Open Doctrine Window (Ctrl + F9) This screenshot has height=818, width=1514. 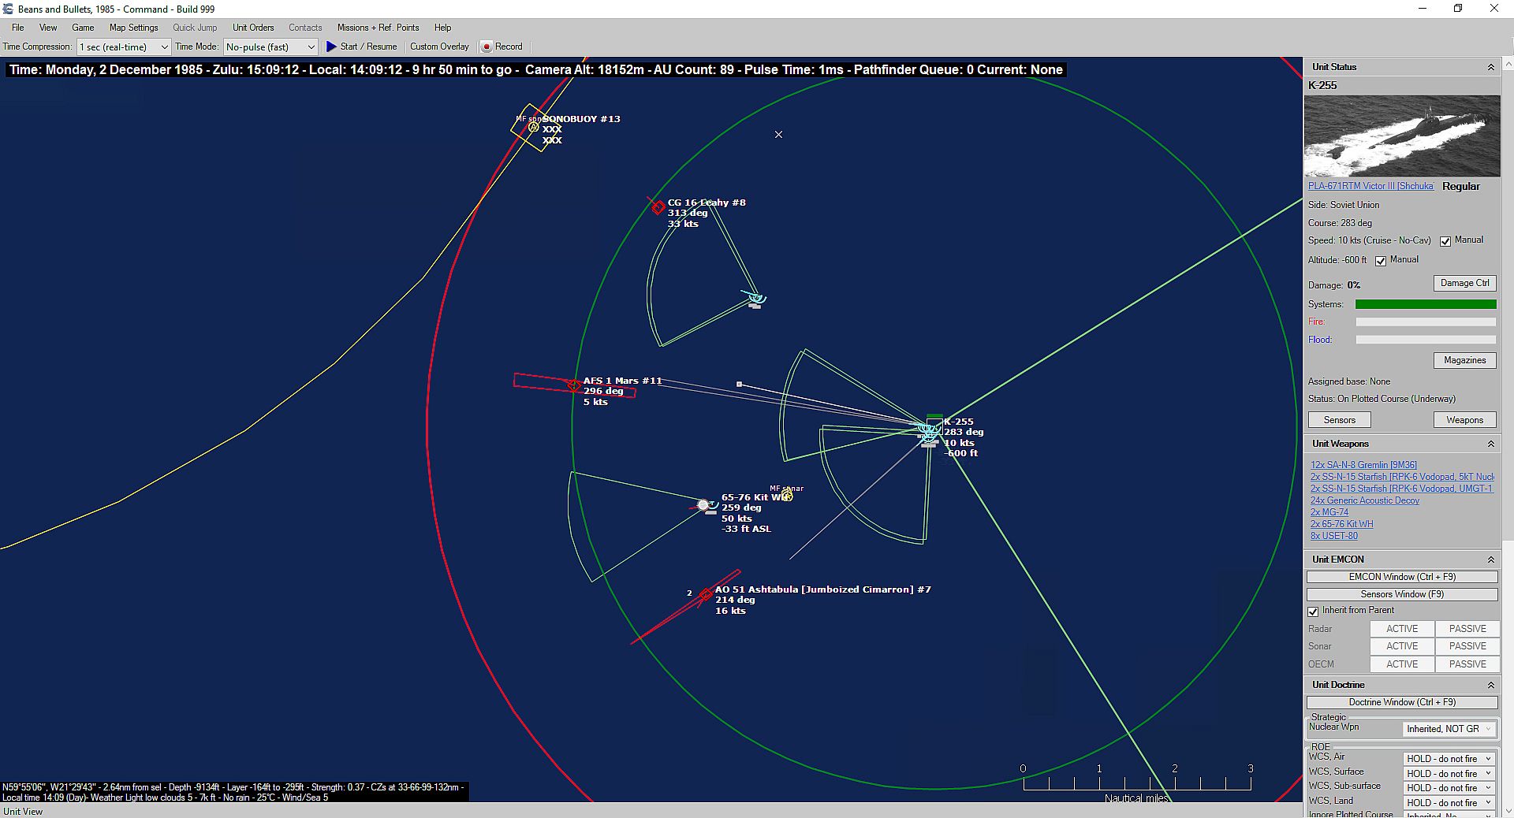[1402, 702]
